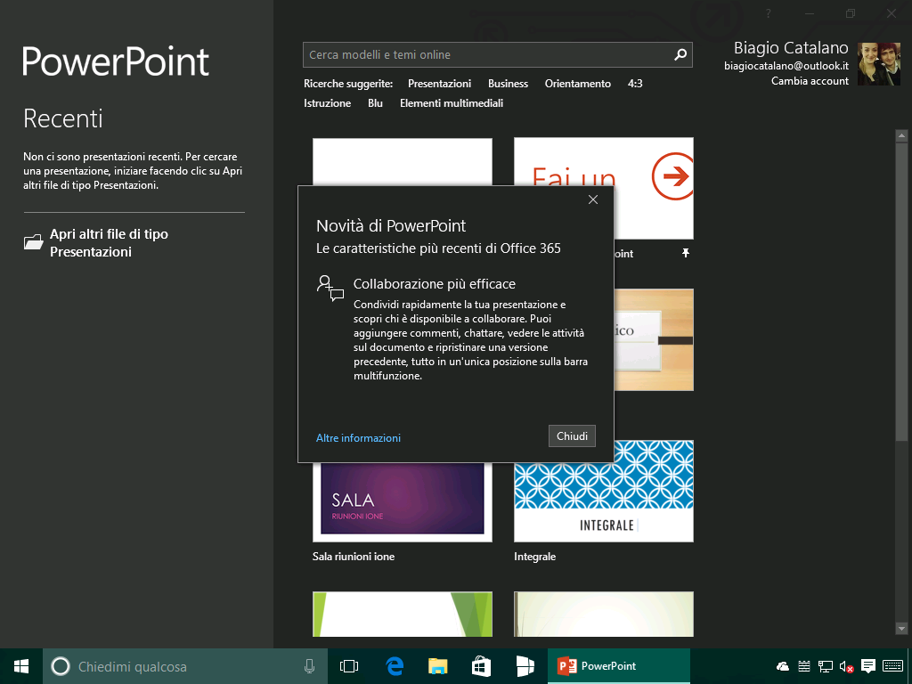Open Task View on the taskbar

click(349, 666)
